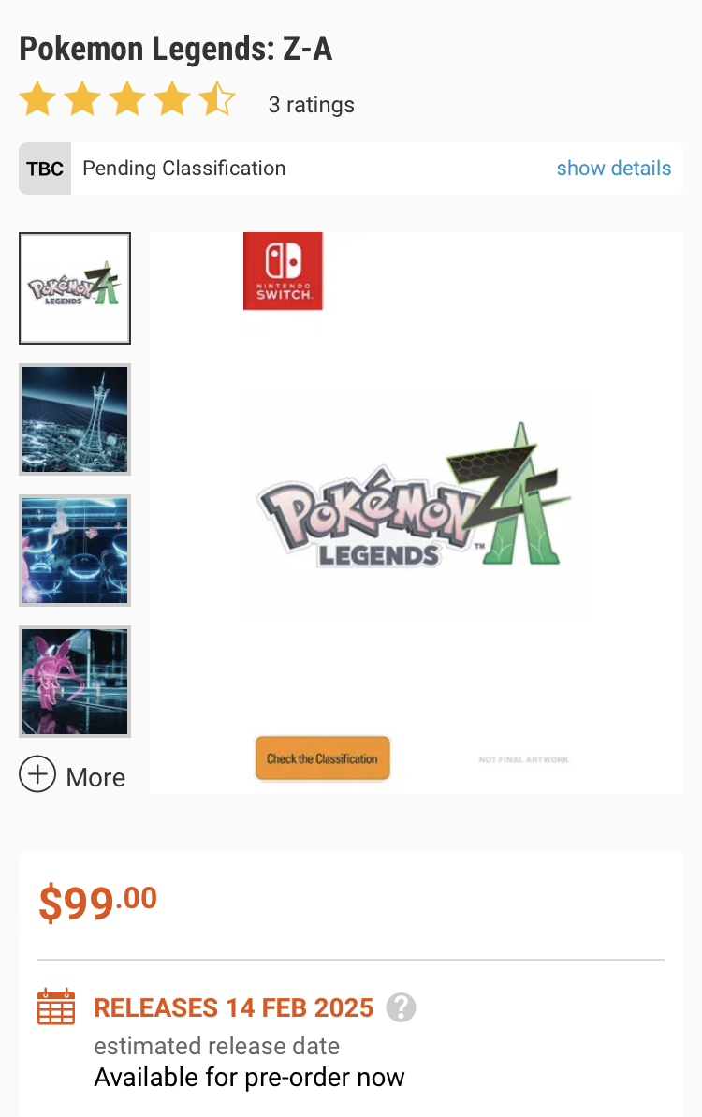Click the calendar icon next to release date

[x=56, y=1007]
